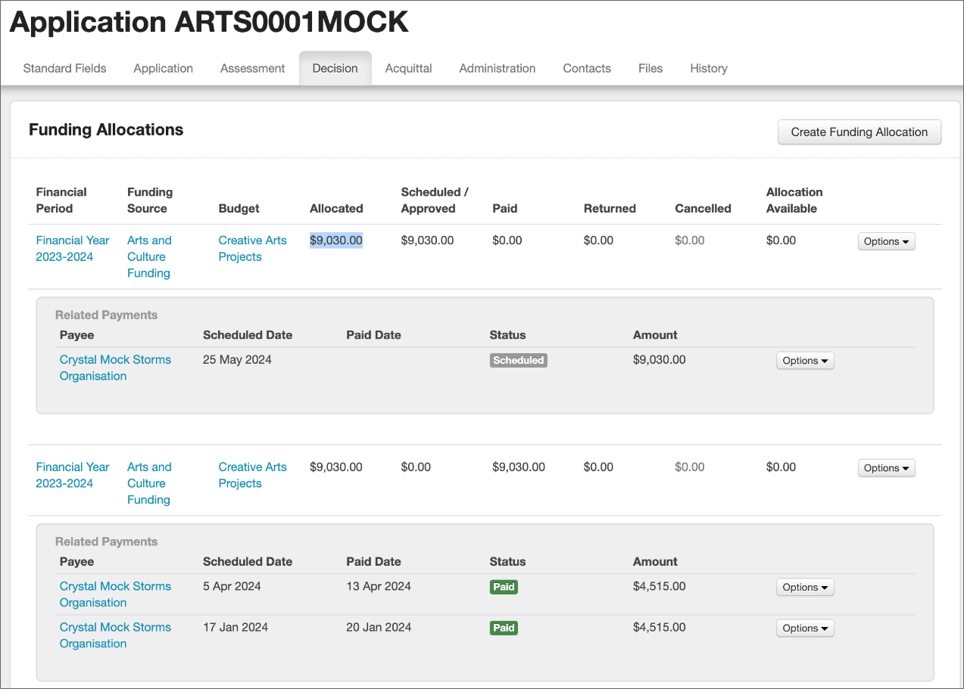Screen dimensions: 964x689
Task: Click the highlighted $9,030.00 Allocated amount
Action: point(335,241)
